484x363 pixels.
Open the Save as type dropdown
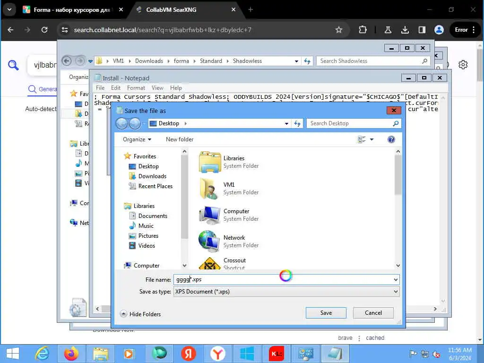[286, 291]
